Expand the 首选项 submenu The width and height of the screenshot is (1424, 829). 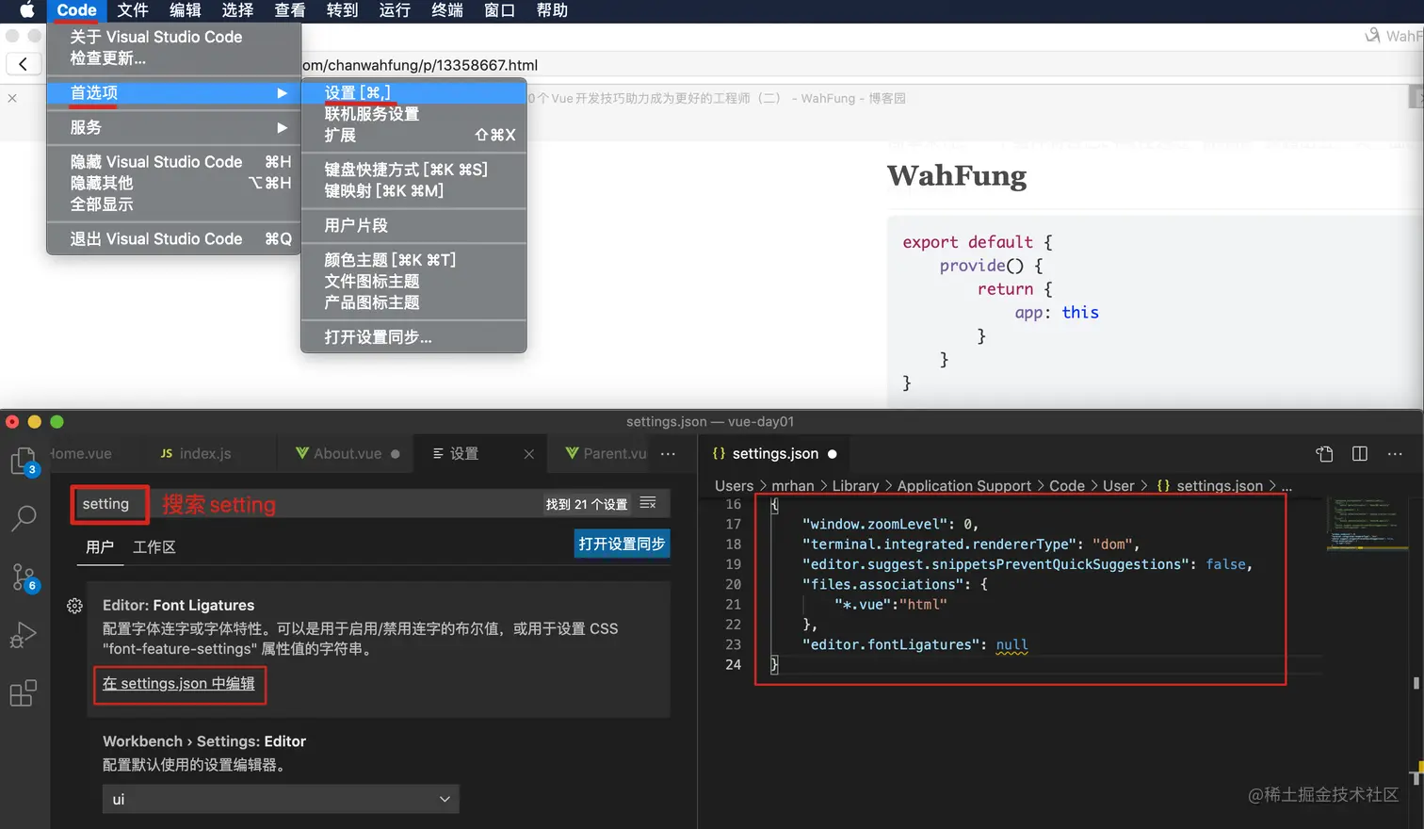(x=173, y=93)
